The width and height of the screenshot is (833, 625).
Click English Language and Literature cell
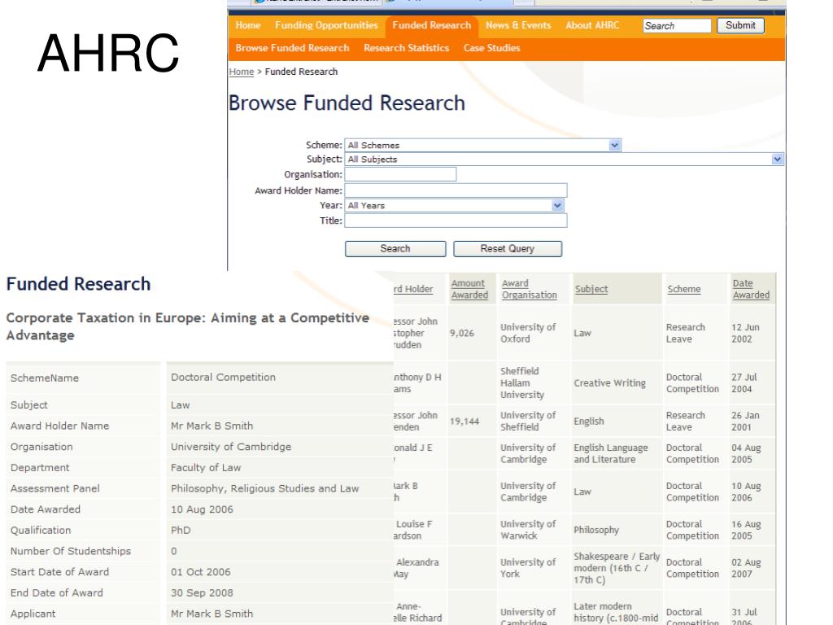[x=611, y=453]
